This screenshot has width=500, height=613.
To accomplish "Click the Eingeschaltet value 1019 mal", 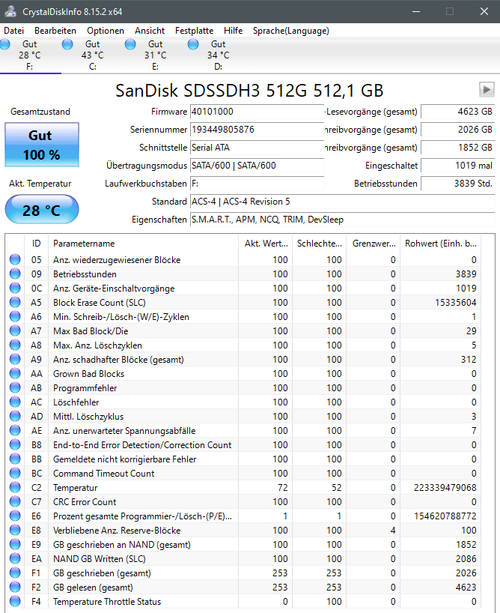I will pyautogui.click(x=458, y=166).
